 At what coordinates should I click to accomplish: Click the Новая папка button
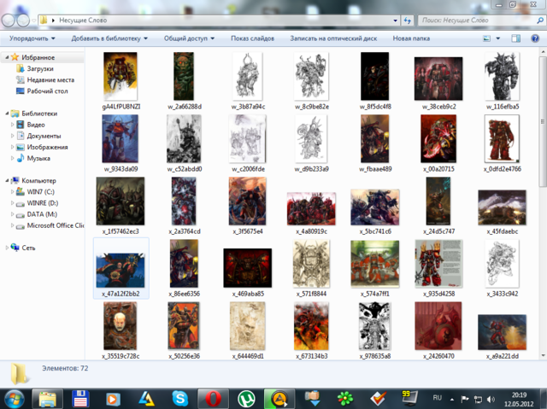pos(411,38)
